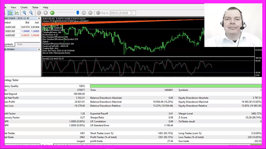Click the History Quality 100% value
This screenshot has height=149, width=266.
pos(82,86)
